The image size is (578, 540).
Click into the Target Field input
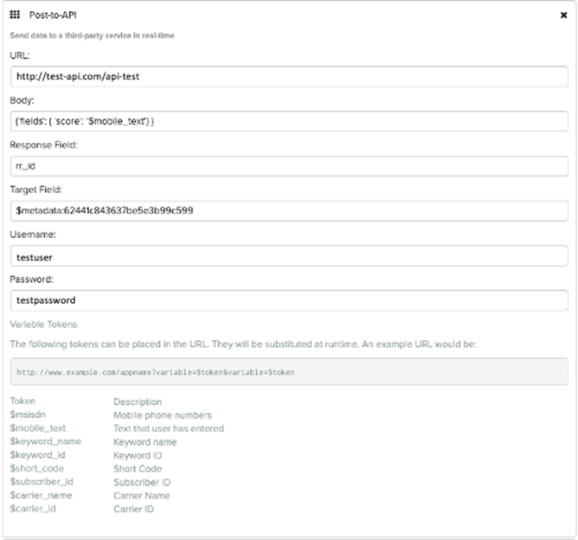coord(288,210)
